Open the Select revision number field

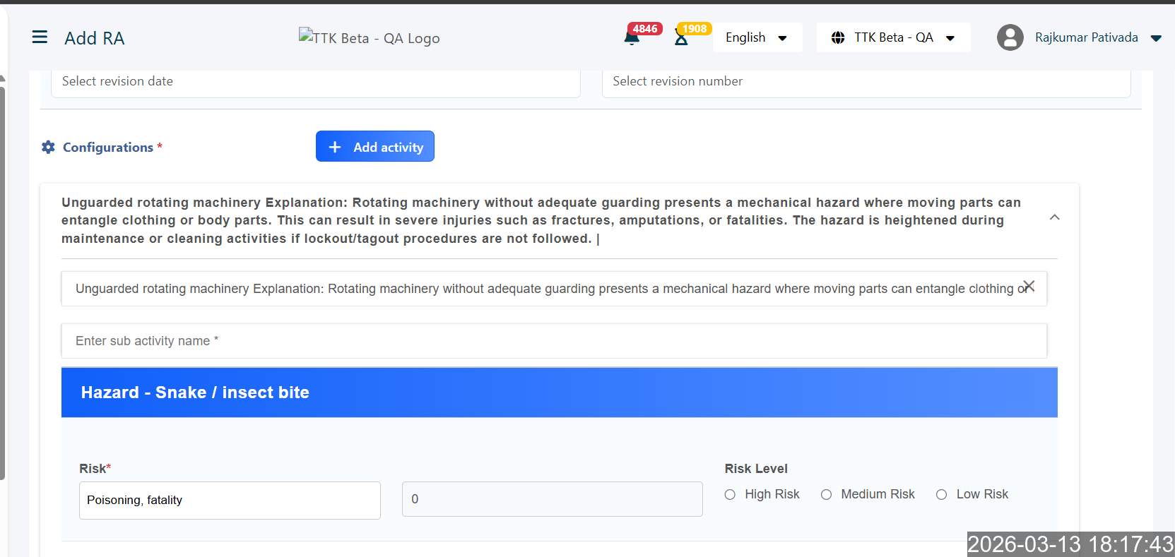coord(866,82)
